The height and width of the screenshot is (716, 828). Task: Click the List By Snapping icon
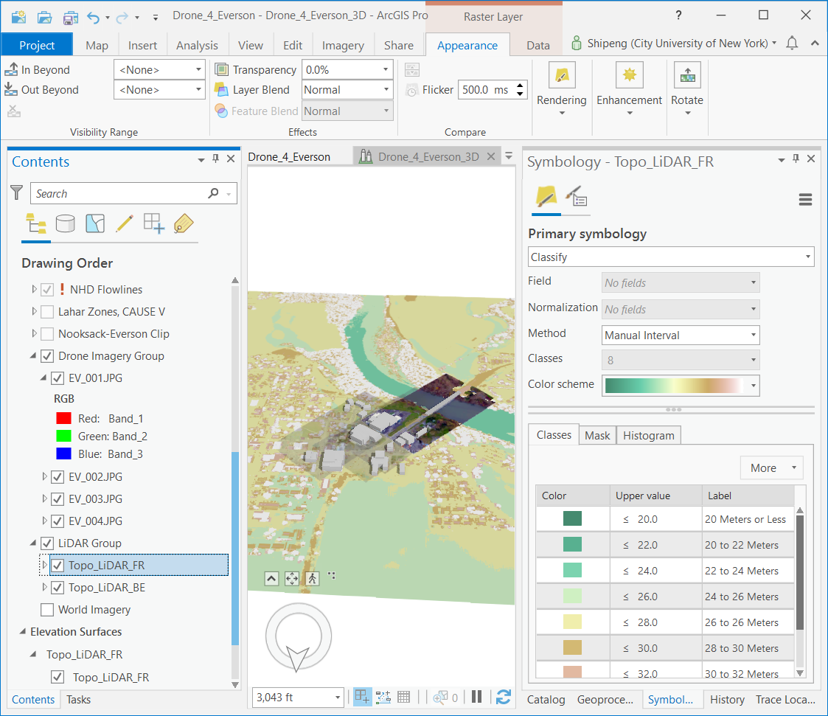point(153,223)
